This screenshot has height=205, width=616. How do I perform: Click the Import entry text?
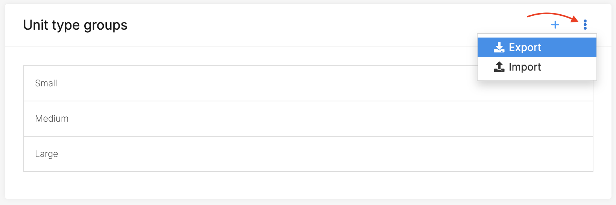coord(525,67)
